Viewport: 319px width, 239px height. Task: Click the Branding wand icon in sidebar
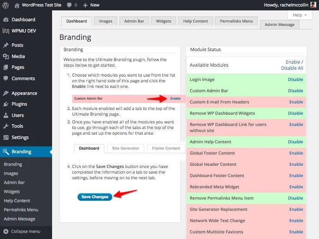6,152
